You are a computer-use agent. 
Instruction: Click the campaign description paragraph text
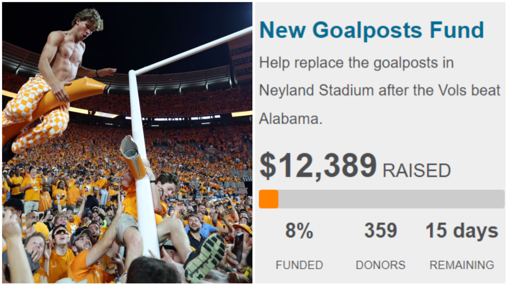pos(380,90)
